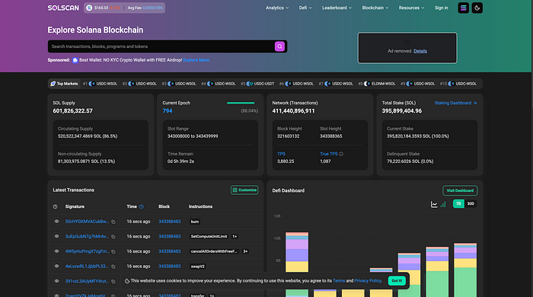Click the Best Wallet sponsor icon

[75, 60]
